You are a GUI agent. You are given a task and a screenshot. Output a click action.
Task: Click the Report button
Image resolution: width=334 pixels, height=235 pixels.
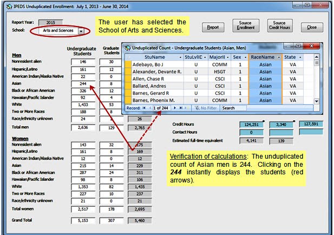(213, 27)
